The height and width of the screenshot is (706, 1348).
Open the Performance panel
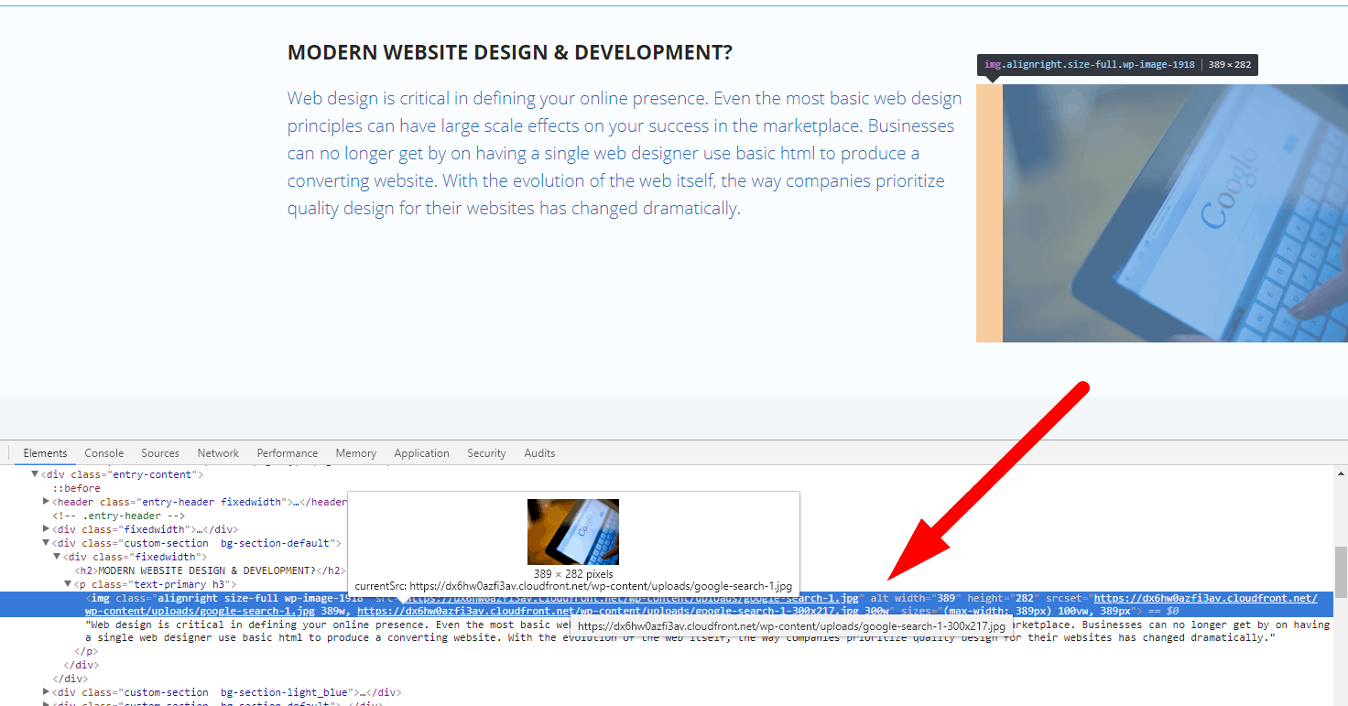[287, 452]
